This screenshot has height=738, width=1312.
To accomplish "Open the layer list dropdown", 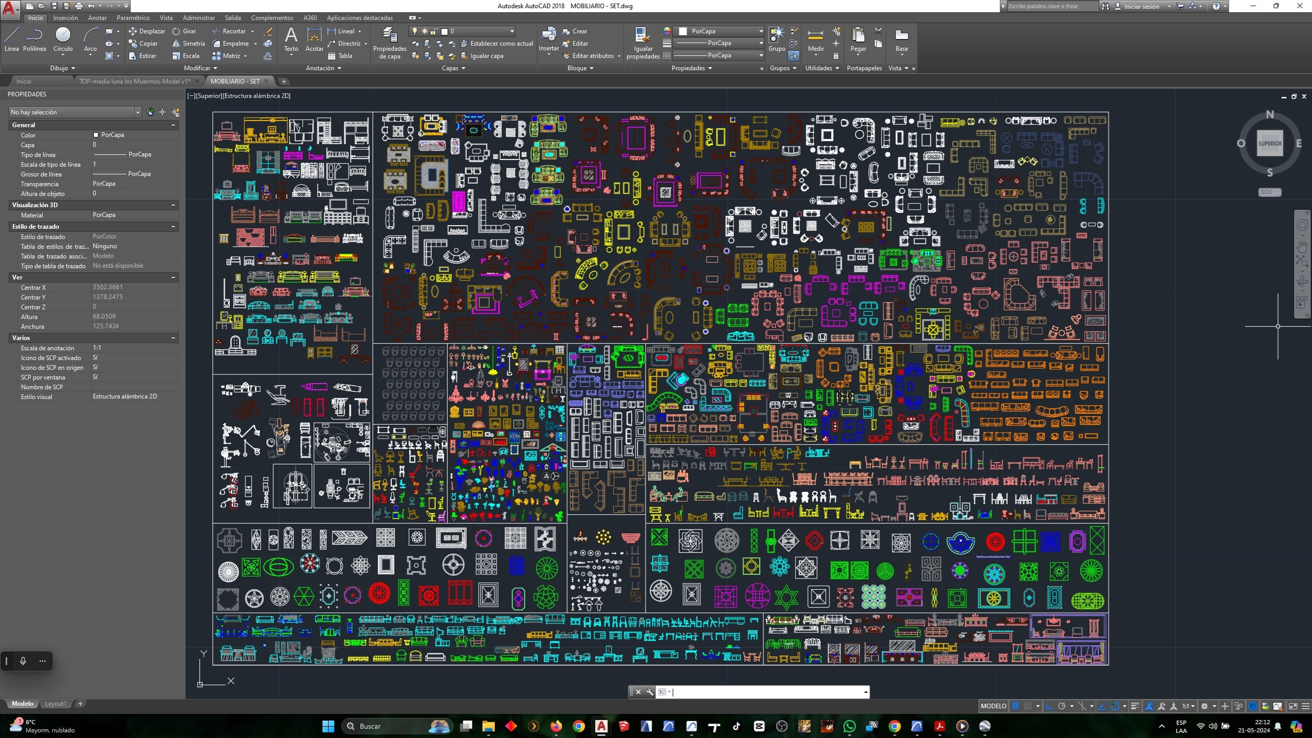I will coord(511,31).
